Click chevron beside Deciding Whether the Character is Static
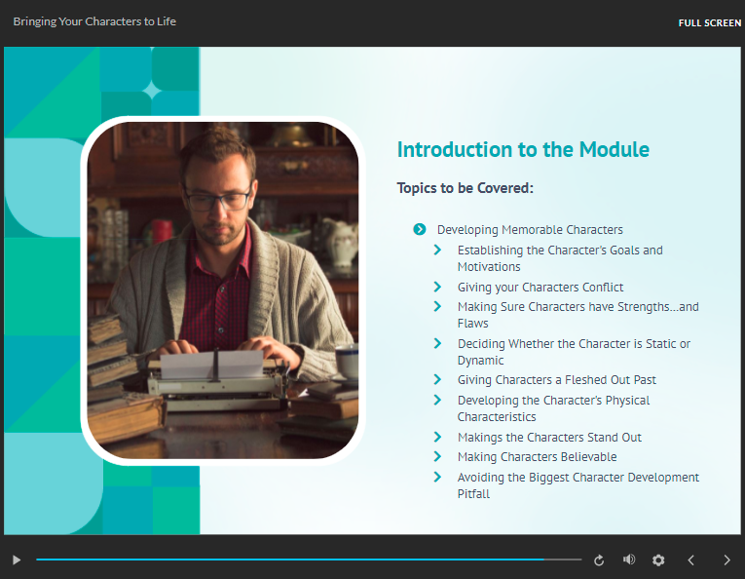Image resolution: width=745 pixels, height=579 pixels. point(437,344)
